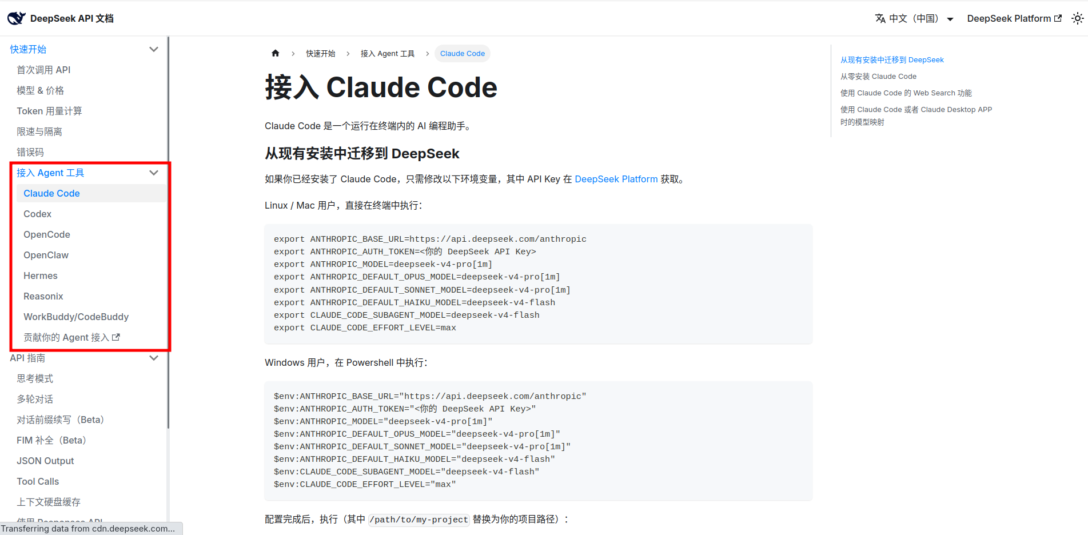Jump to 从现有安装中迁移到 DeepSeek in table of contents
The width and height of the screenshot is (1088, 535).
[x=892, y=59]
